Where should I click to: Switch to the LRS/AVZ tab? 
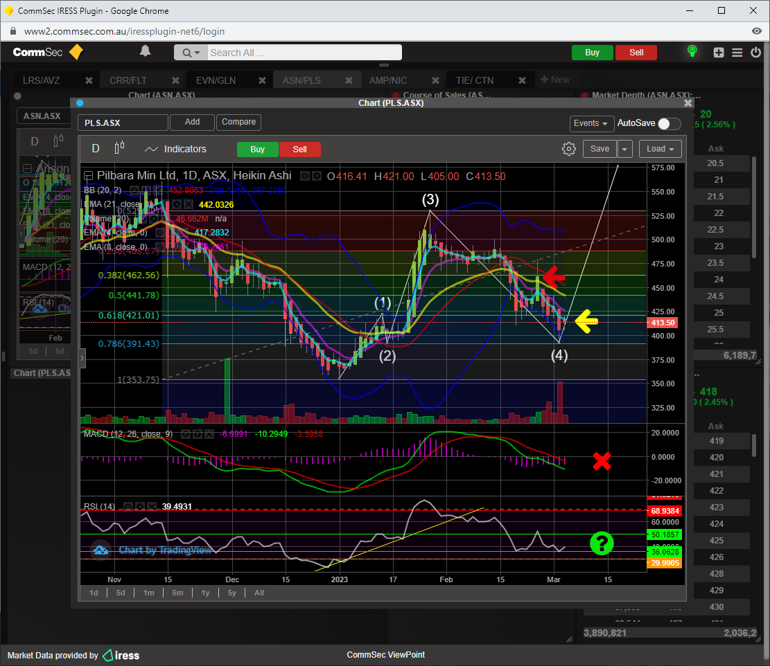42,80
